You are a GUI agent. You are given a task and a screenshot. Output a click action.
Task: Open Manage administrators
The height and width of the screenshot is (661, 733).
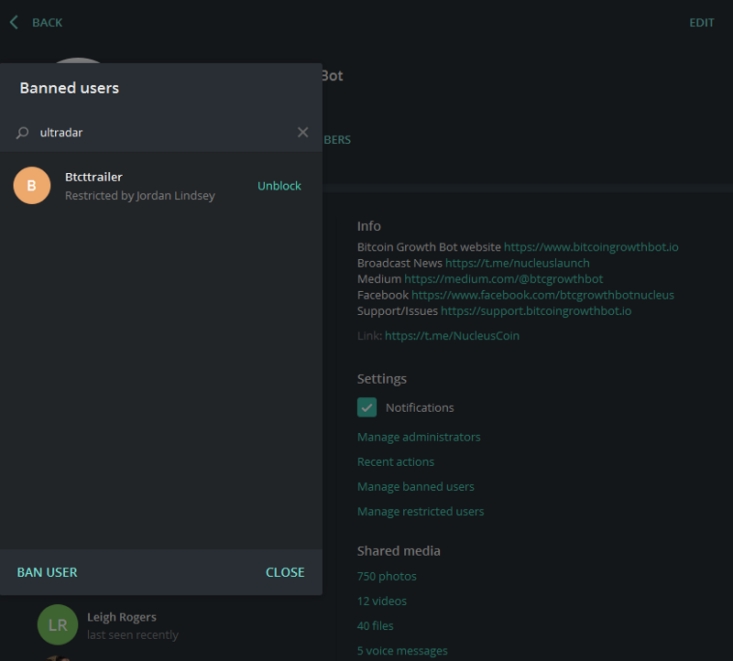tap(419, 438)
